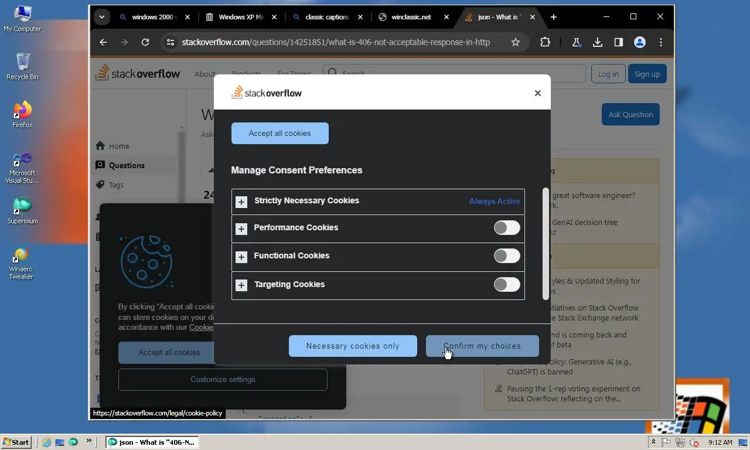Click Customize settings in cookie banner

(223, 379)
